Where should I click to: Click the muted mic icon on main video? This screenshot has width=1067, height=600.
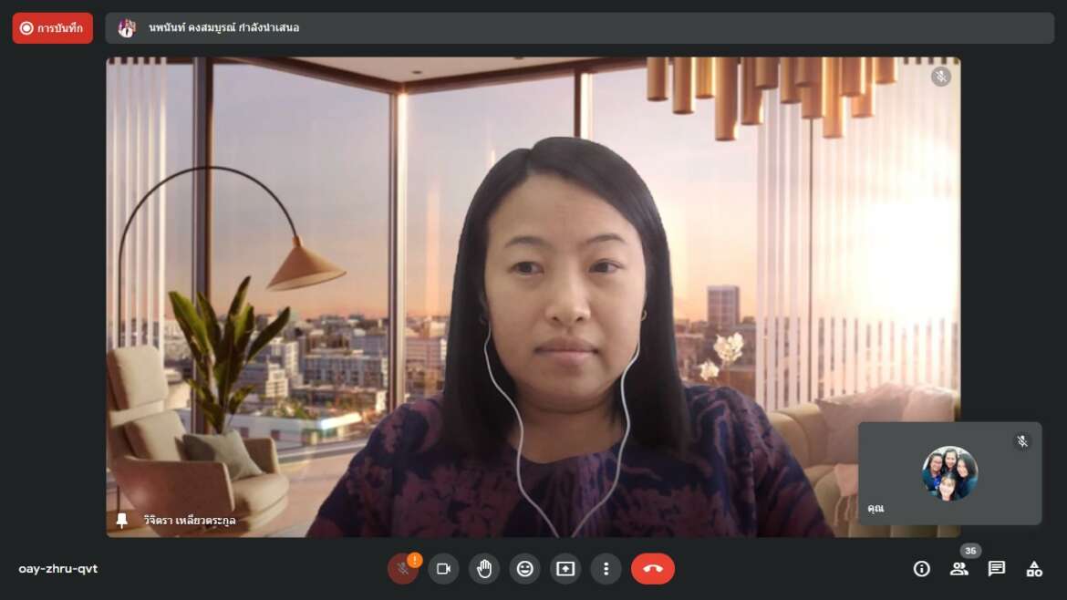pyautogui.click(x=941, y=77)
